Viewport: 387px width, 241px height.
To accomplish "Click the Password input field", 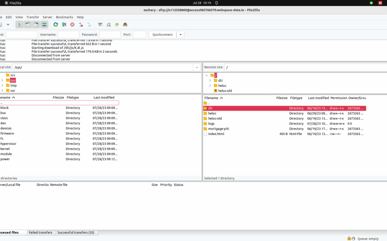I will [110, 35].
